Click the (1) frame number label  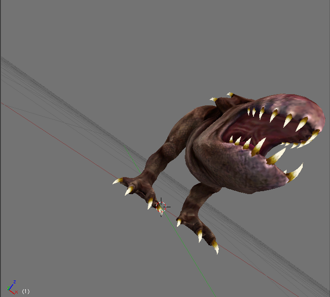(25, 291)
